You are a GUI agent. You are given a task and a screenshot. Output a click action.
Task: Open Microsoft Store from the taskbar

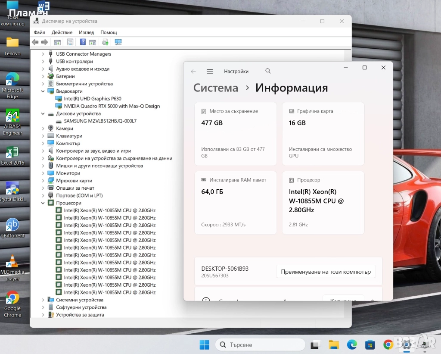[x=370, y=345]
